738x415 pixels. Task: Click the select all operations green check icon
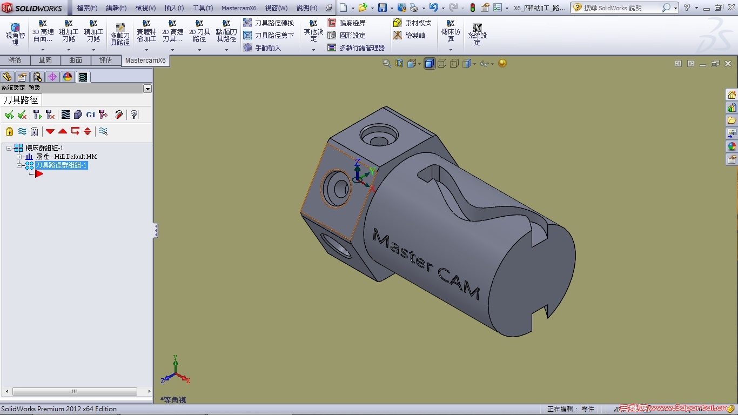[x=9, y=115]
